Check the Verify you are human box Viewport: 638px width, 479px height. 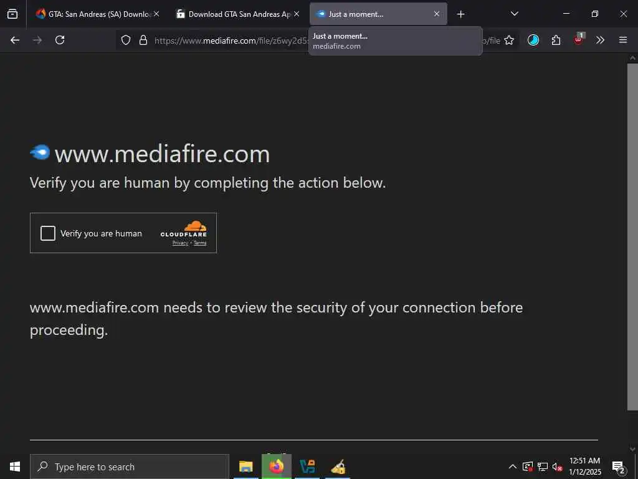tap(48, 233)
